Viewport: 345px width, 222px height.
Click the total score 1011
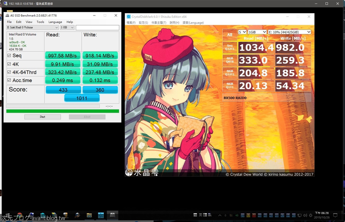click(82, 98)
